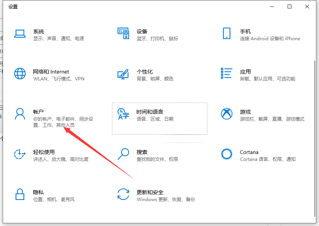Close the 设置 window
This screenshot has width=319, height=226.
point(307,7)
